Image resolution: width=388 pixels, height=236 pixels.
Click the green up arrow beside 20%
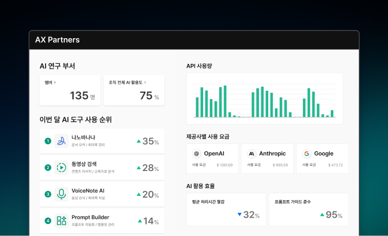coord(139,194)
